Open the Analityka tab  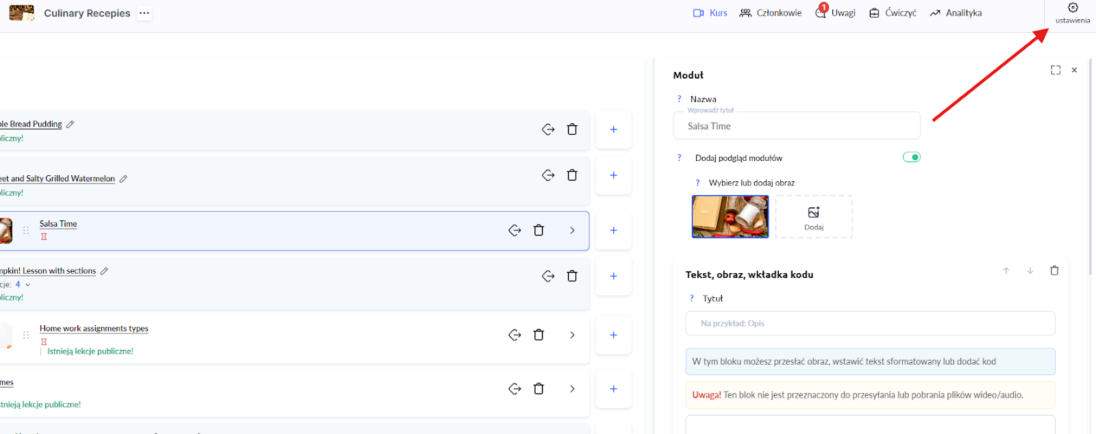coord(956,13)
